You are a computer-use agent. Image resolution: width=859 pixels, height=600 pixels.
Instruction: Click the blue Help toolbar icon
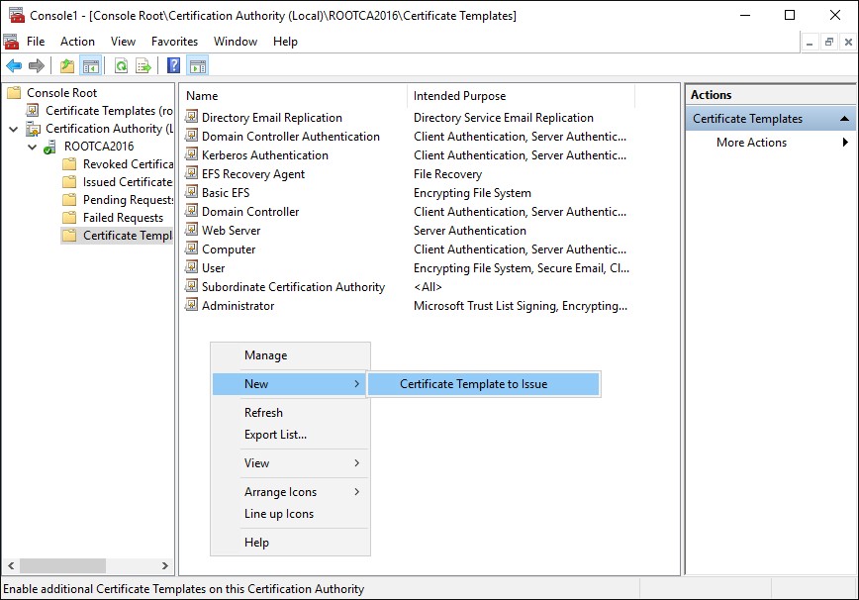pyautogui.click(x=173, y=66)
